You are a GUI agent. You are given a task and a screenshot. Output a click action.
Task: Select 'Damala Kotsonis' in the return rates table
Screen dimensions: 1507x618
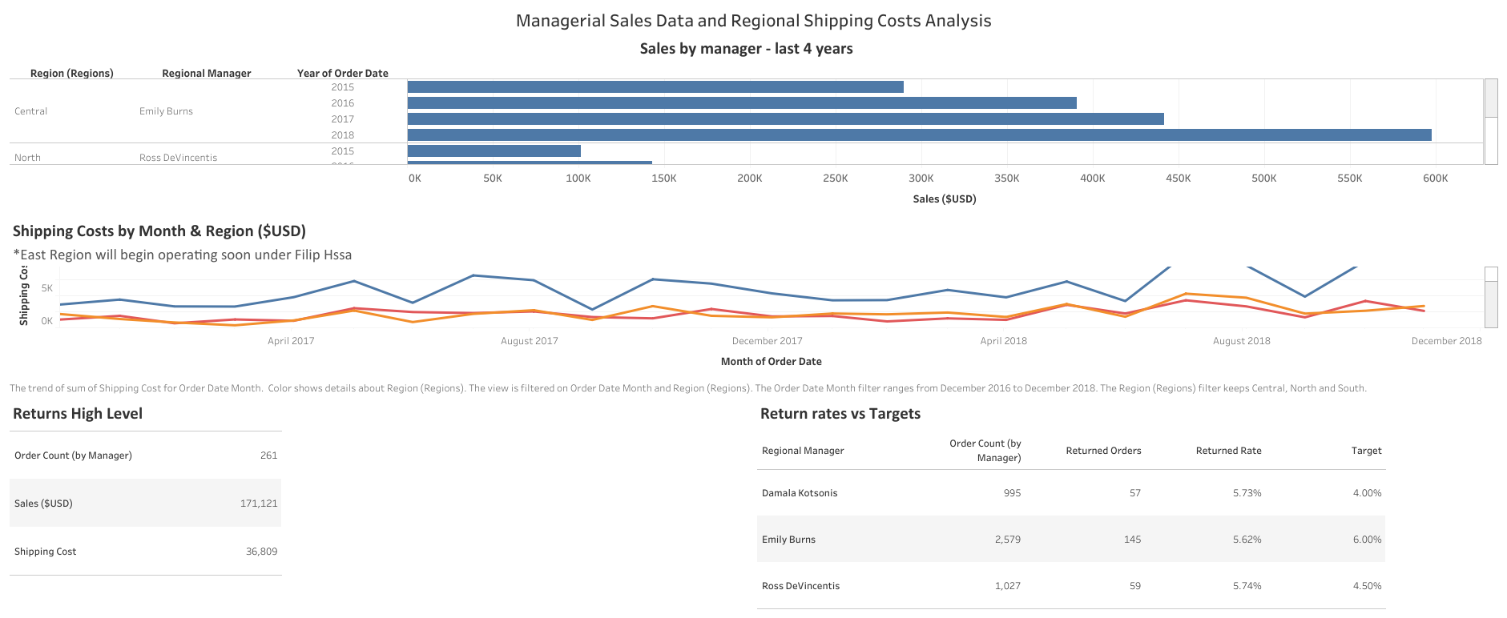(x=800, y=493)
